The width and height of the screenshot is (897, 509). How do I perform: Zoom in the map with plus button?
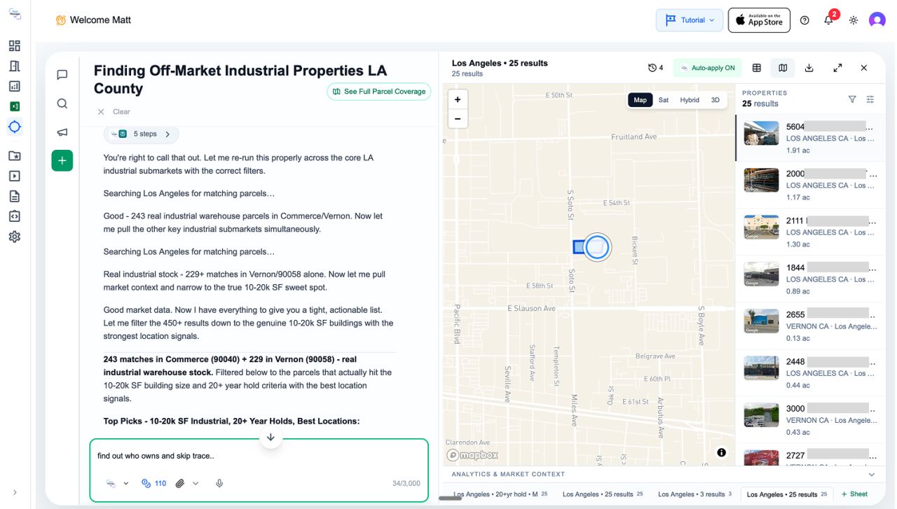458,99
